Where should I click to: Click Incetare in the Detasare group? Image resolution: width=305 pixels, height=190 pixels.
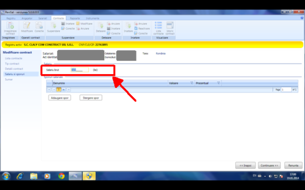(114, 28)
